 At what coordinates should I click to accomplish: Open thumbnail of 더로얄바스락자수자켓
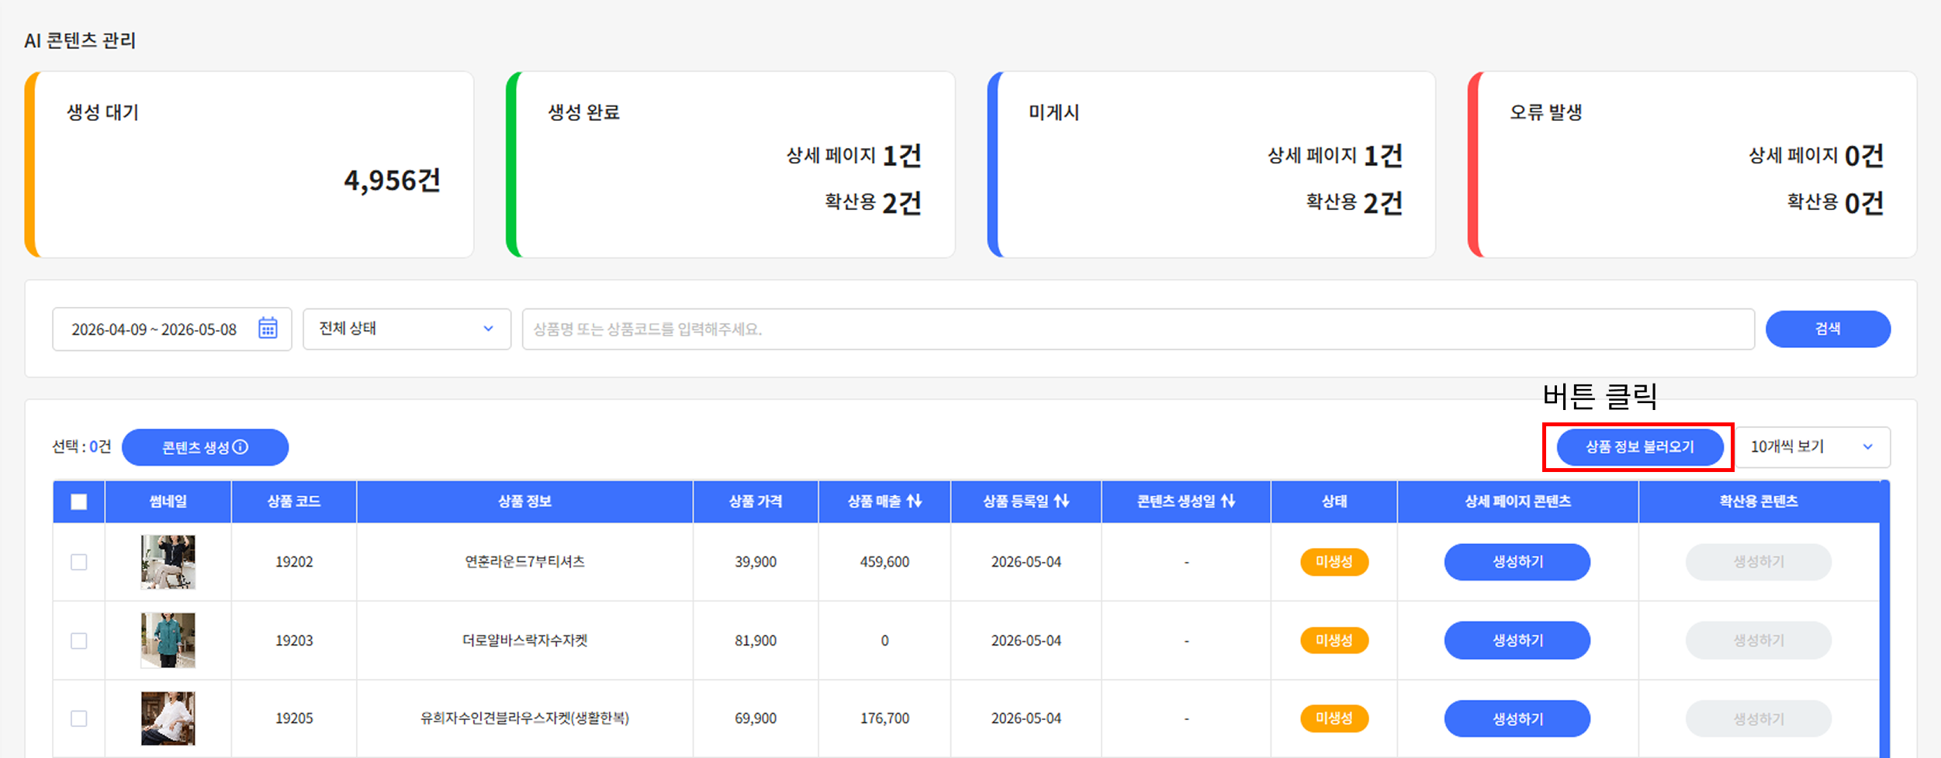(x=168, y=641)
